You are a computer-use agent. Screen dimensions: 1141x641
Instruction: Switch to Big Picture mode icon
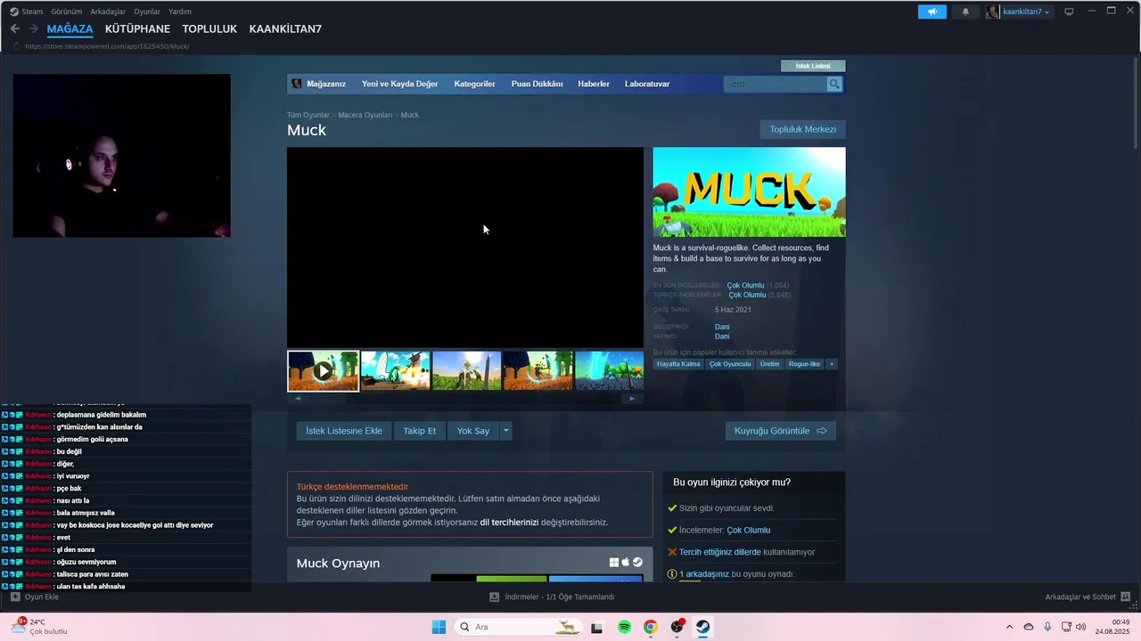coord(1069,12)
